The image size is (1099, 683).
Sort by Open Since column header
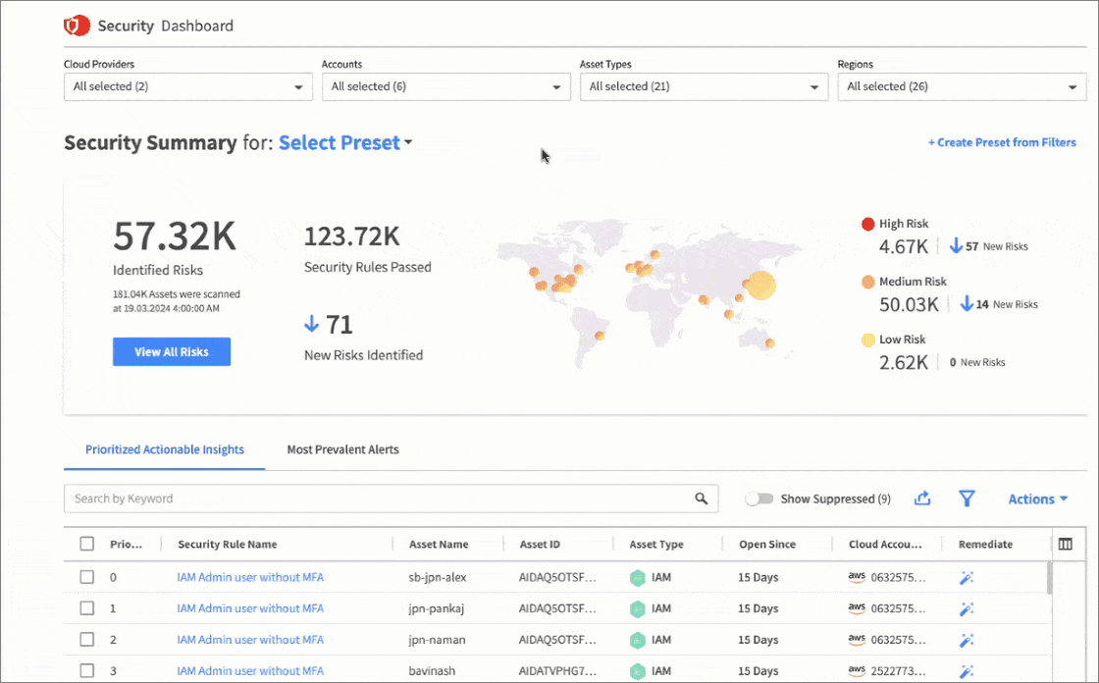click(767, 545)
